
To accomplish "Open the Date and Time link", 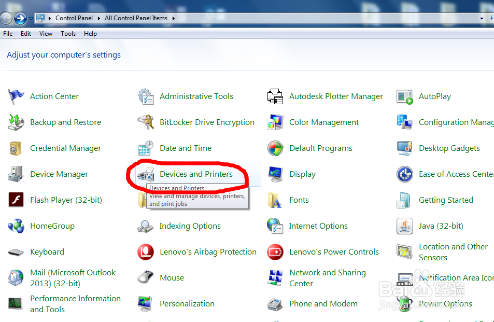I will point(186,148).
